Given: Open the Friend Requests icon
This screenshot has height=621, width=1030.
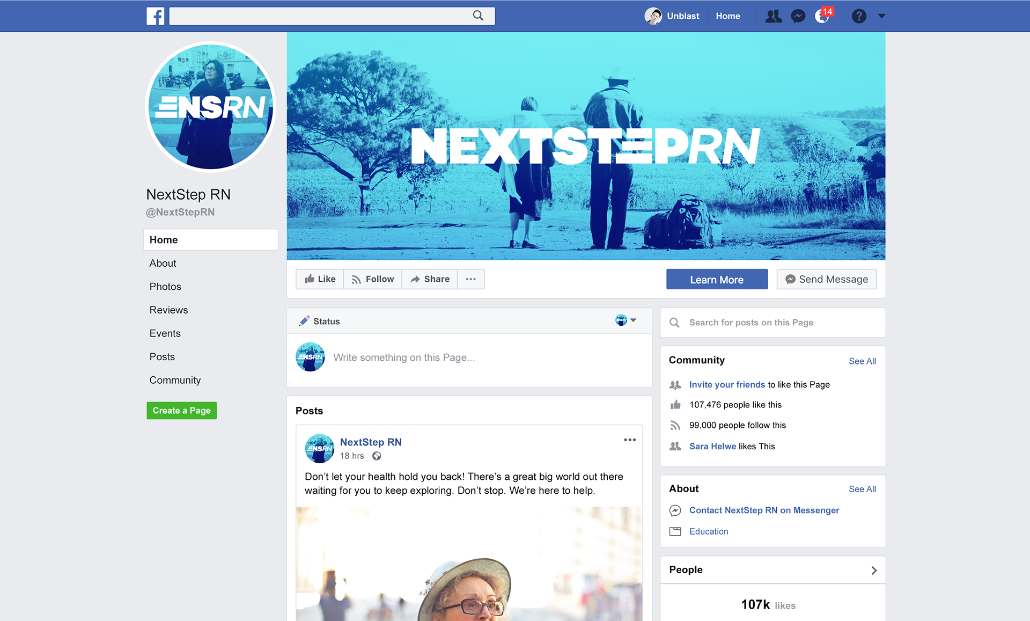Looking at the screenshot, I should [773, 16].
